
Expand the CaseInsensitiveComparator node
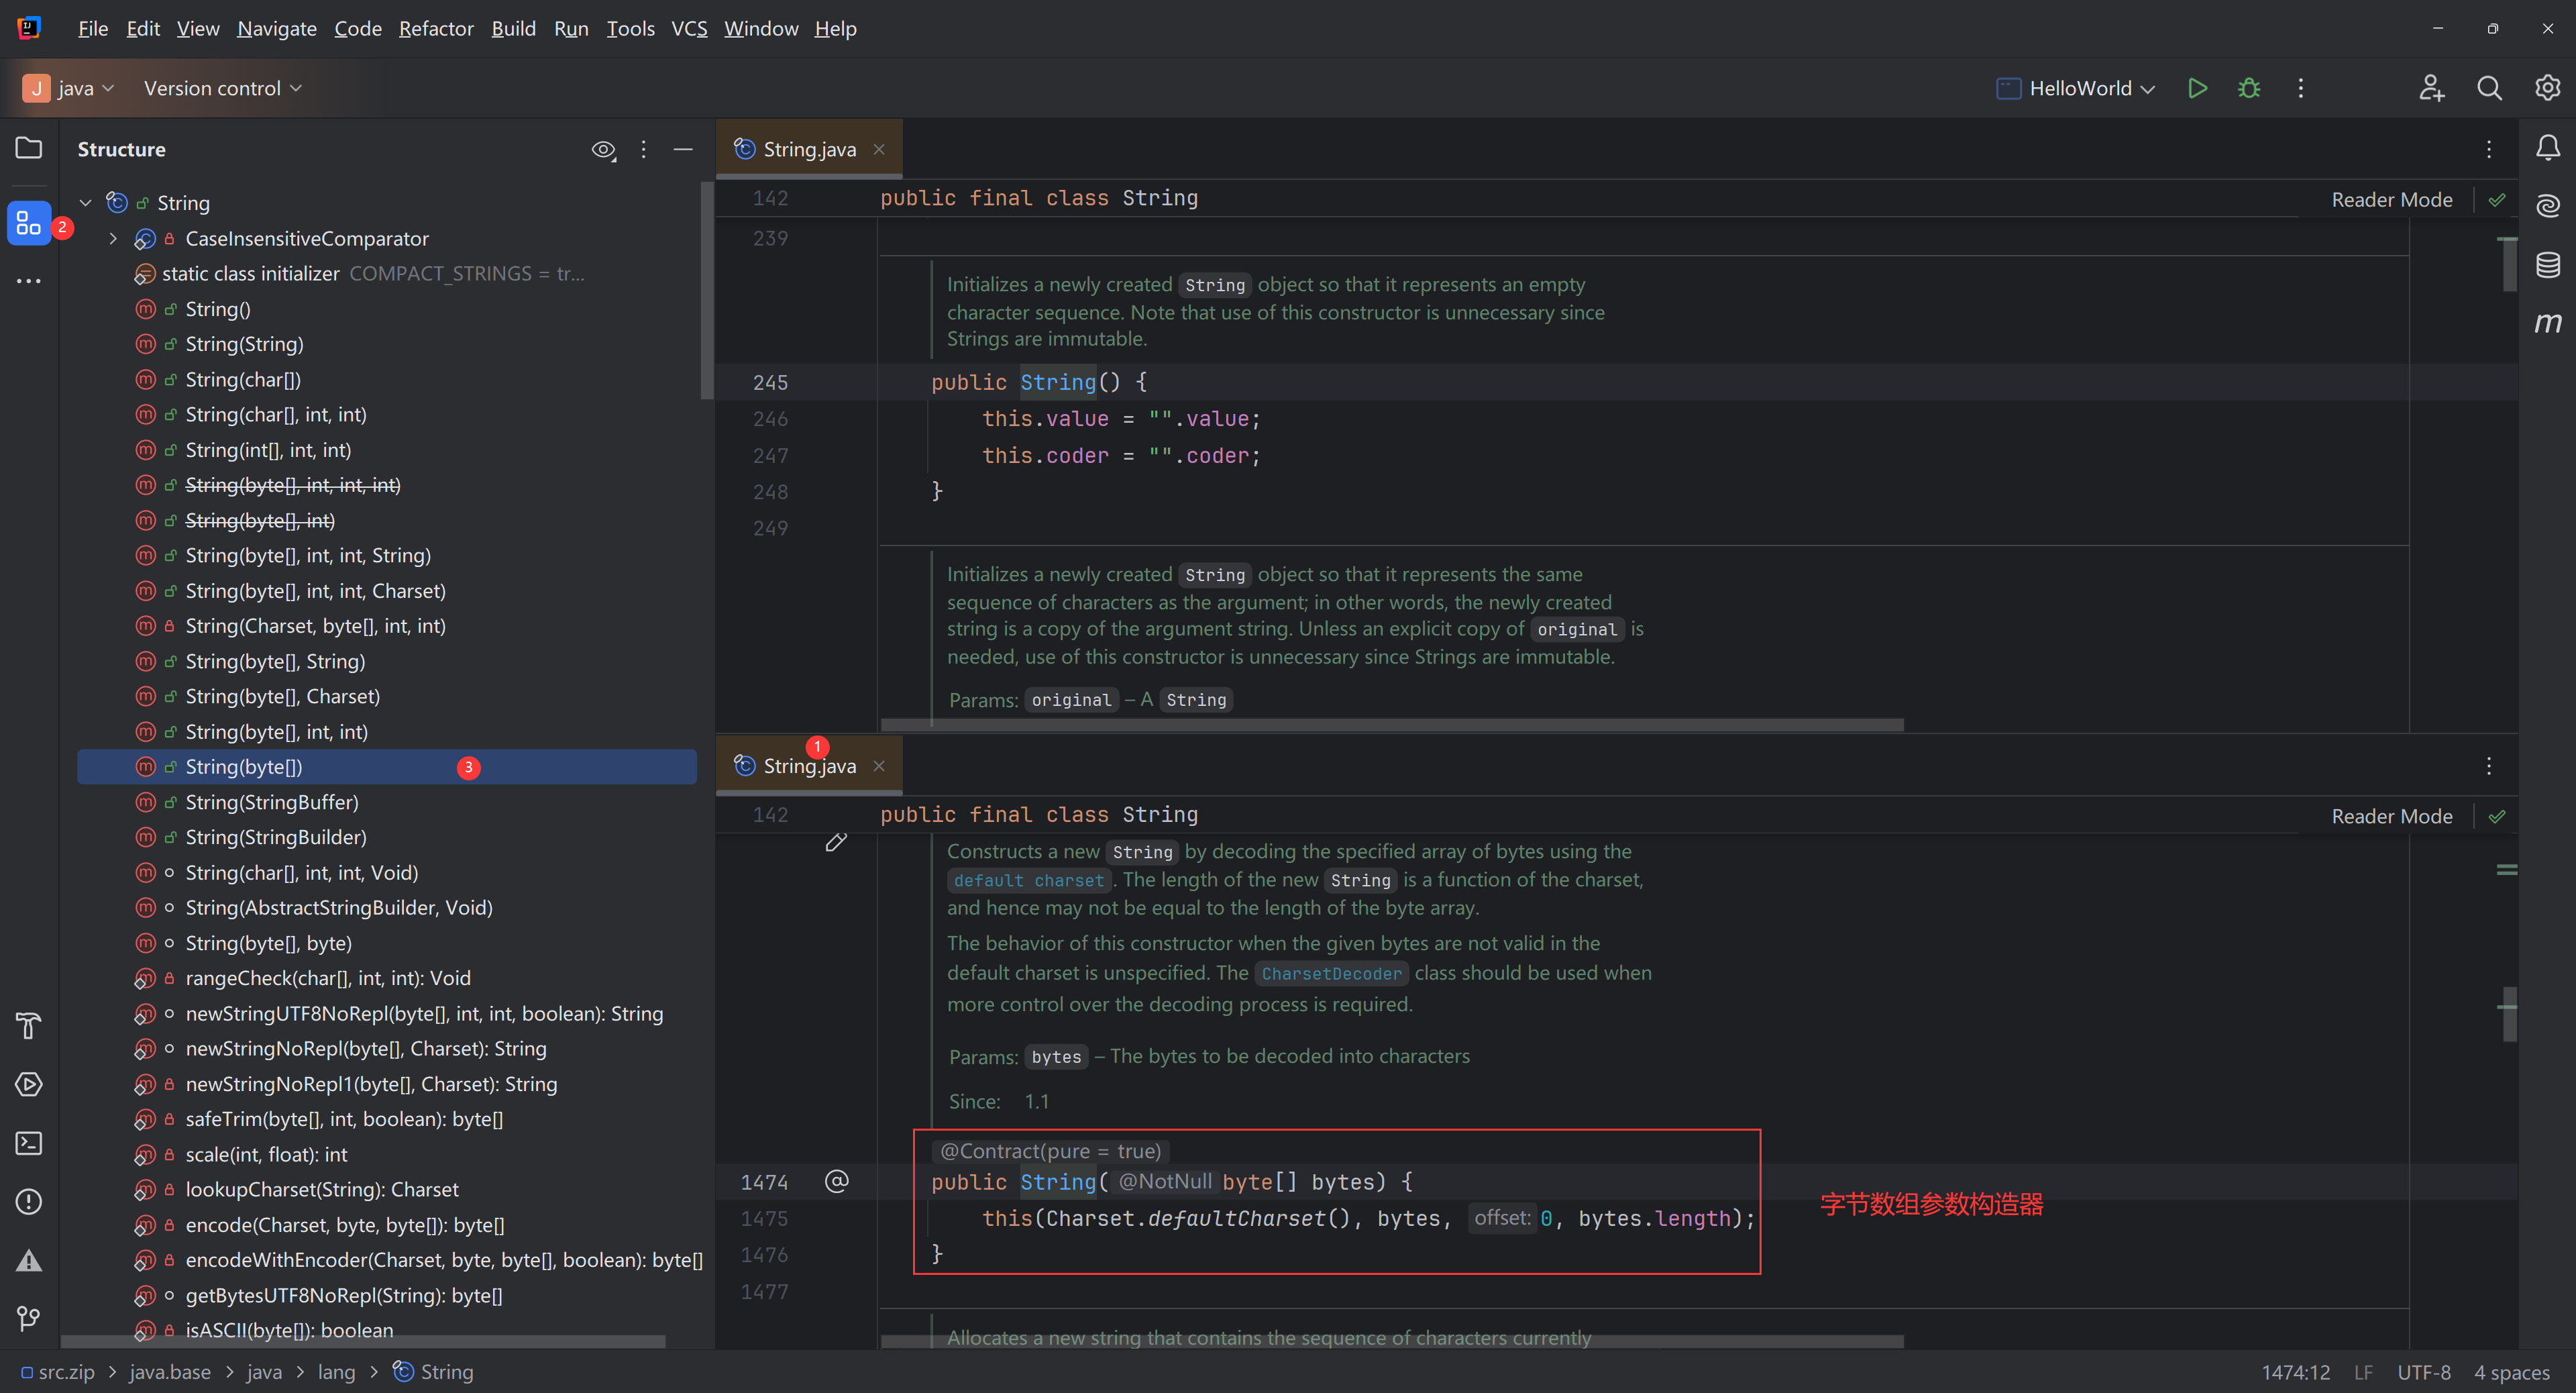tap(113, 239)
